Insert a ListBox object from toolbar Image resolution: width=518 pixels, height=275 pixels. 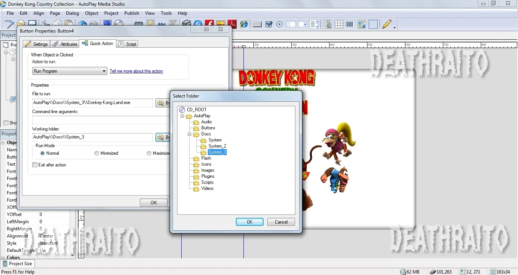[x=314, y=24]
